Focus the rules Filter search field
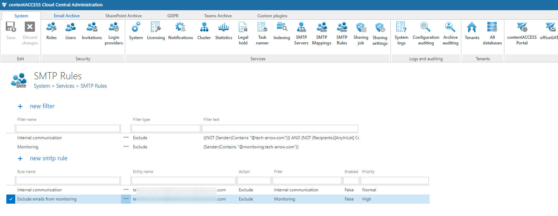Screen dimensions: 558x216 [307, 181]
